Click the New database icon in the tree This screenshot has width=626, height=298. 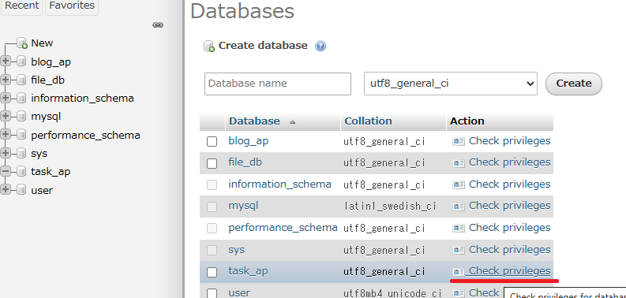(22, 43)
